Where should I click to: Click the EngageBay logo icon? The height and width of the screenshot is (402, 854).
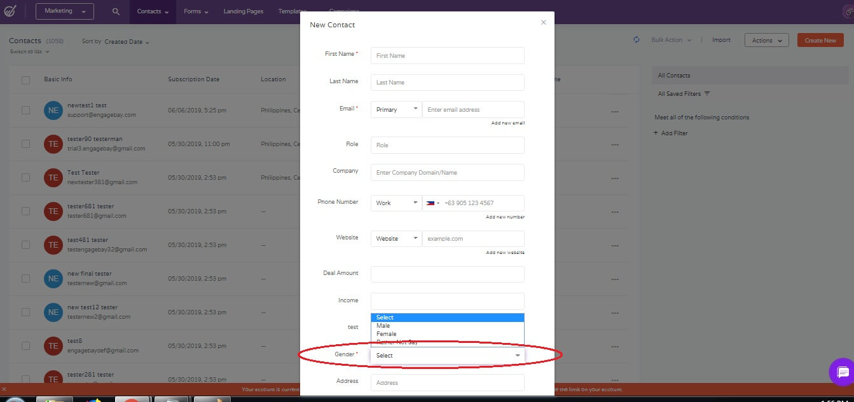[x=10, y=11]
